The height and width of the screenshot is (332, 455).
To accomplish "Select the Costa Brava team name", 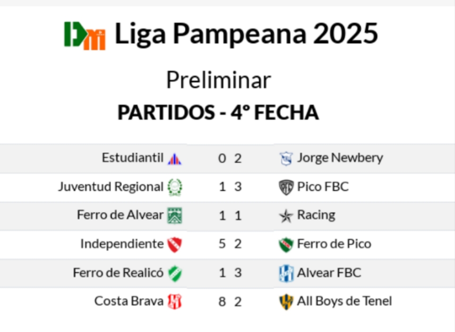I will coord(129,301).
